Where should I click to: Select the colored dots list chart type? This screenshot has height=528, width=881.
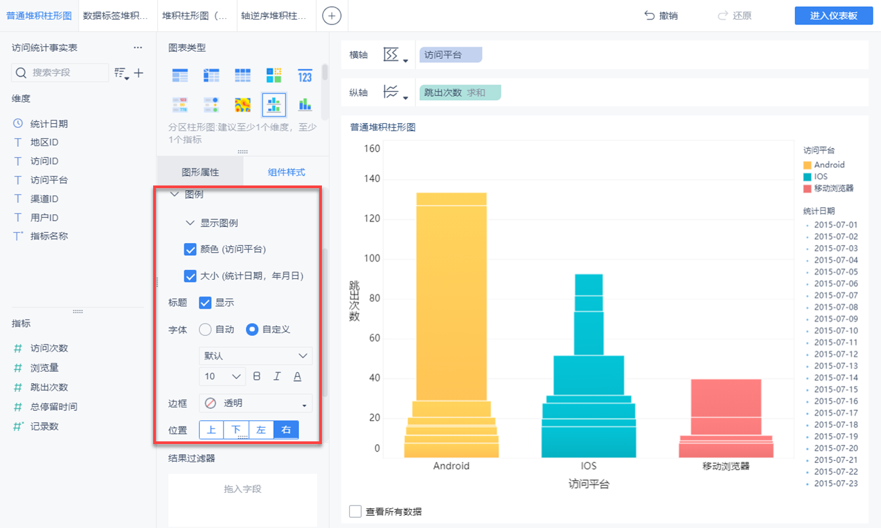click(211, 105)
